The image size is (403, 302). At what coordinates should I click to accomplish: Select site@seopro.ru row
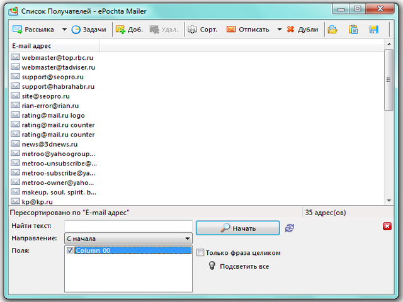pyautogui.click(x=45, y=96)
